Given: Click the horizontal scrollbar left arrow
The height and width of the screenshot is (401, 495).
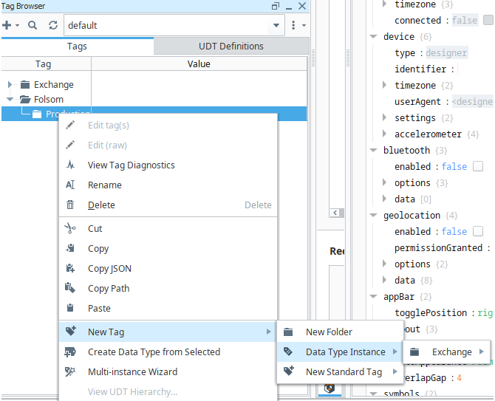Looking at the screenshot, I should pyautogui.click(x=335, y=212).
